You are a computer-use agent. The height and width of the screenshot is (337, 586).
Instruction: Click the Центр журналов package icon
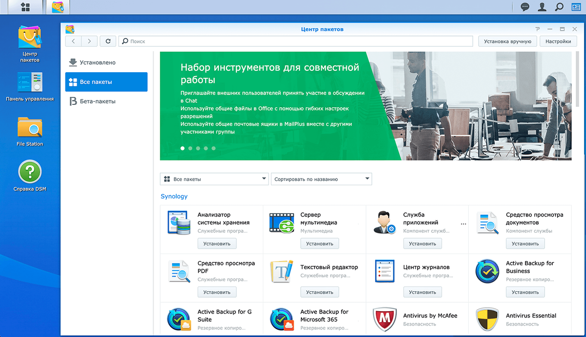pos(384,271)
